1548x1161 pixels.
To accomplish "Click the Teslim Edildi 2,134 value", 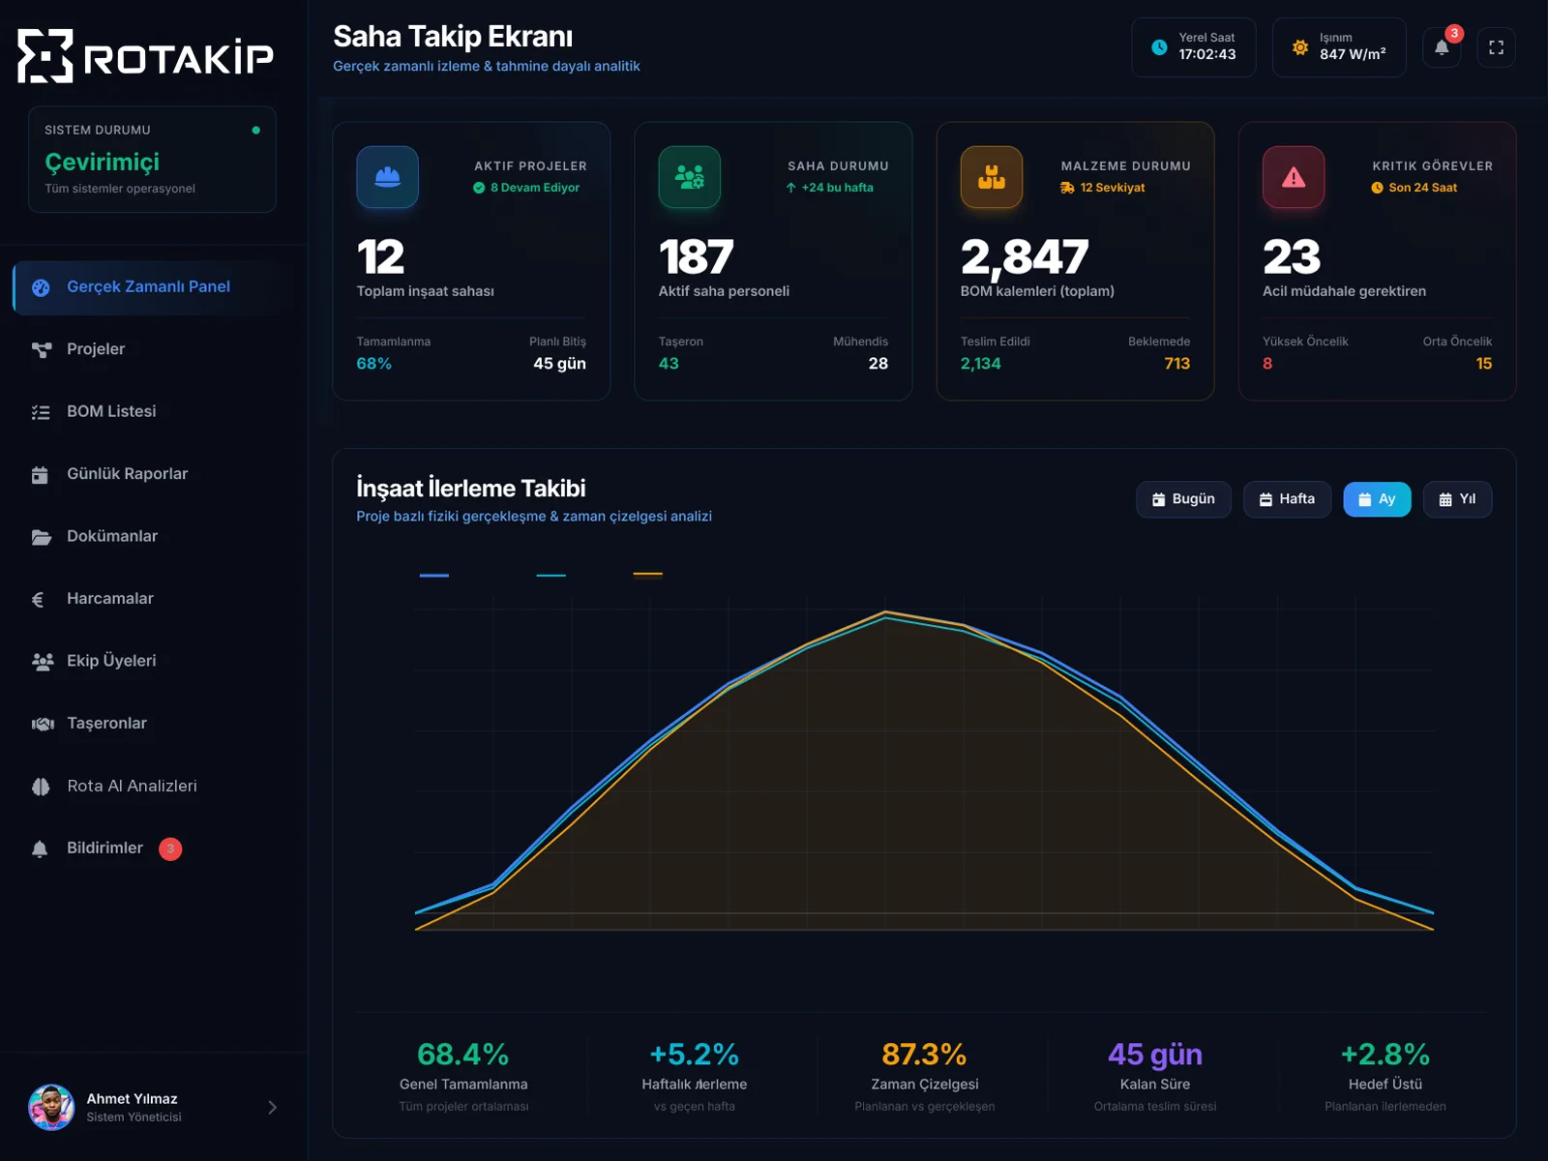I will click(x=981, y=364).
